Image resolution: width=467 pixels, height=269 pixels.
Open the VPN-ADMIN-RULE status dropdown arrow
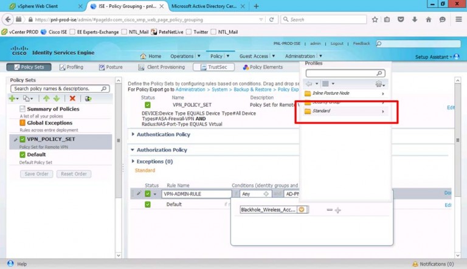(x=155, y=194)
